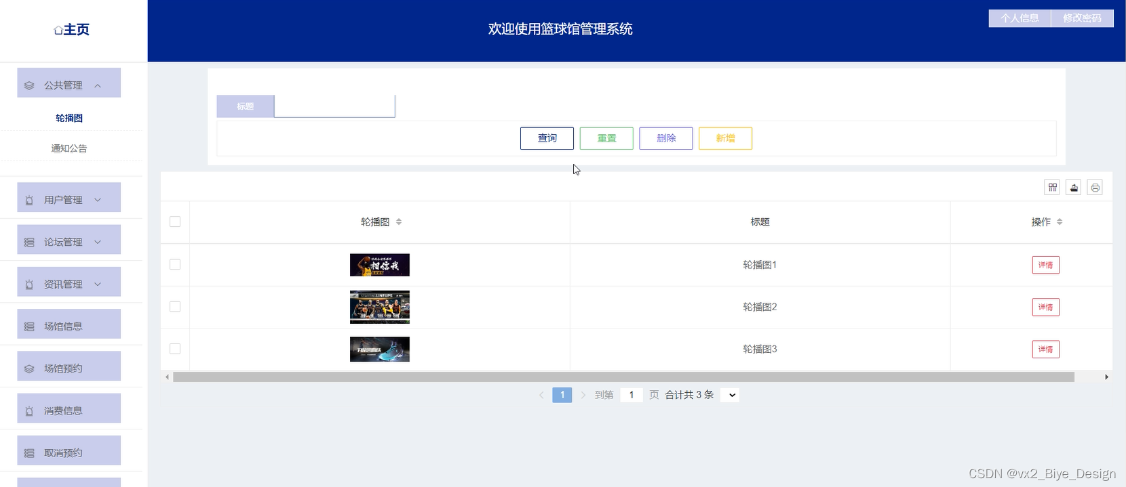Click page number 1 button
Screen dimensions: 1126x487
coord(562,395)
